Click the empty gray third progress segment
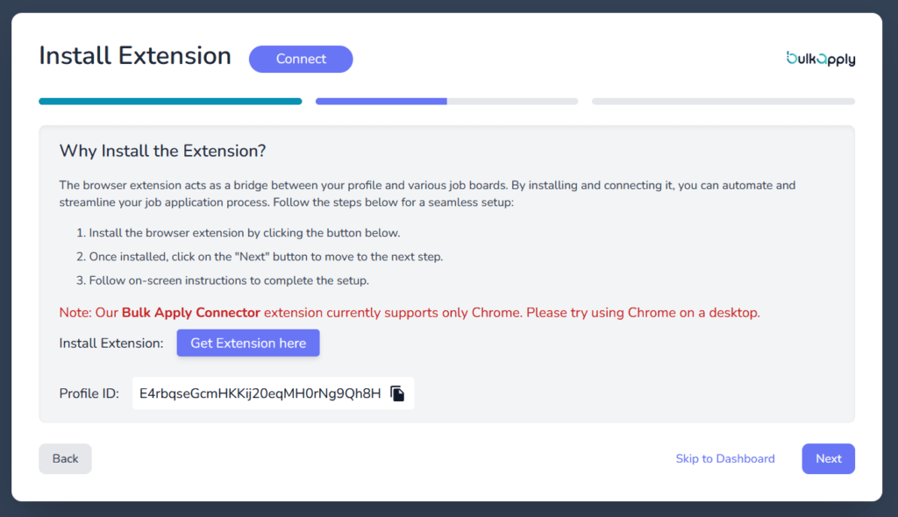Screen dimensions: 898x517 [723, 102]
